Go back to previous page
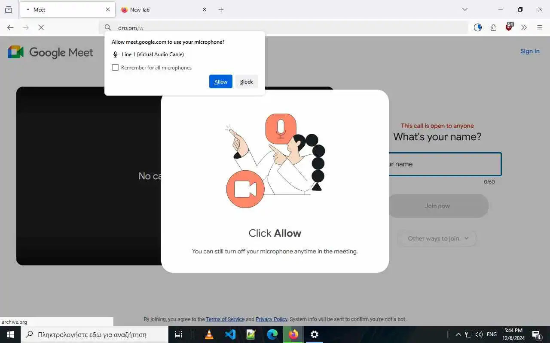Screen dimensions: 550x343 (x=10, y=27)
